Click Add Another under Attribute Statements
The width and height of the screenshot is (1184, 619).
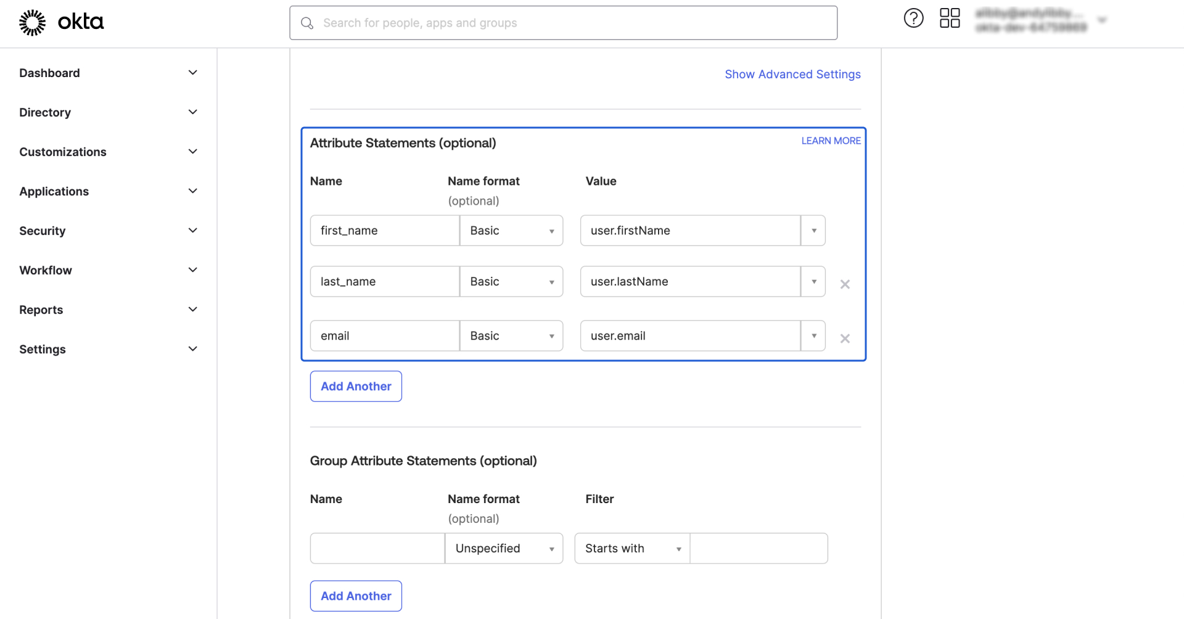click(x=356, y=387)
